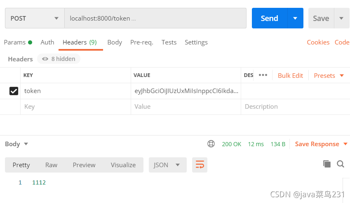Click the response value 1112
Image resolution: width=350 pixels, height=203 pixels.
[x=39, y=182]
